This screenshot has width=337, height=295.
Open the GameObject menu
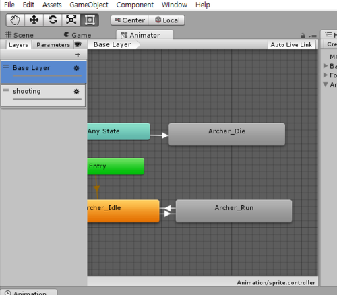coord(89,5)
